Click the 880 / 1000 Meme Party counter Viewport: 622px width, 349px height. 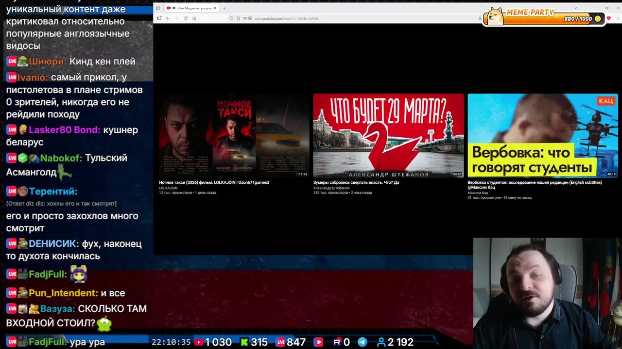point(578,19)
